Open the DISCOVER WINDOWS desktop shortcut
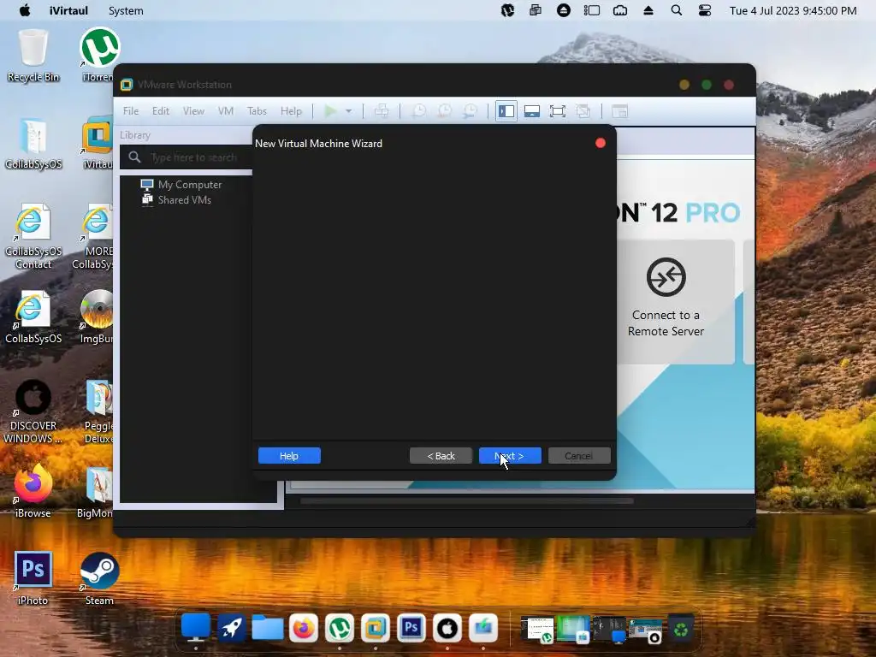This screenshot has width=876, height=657. (33, 411)
